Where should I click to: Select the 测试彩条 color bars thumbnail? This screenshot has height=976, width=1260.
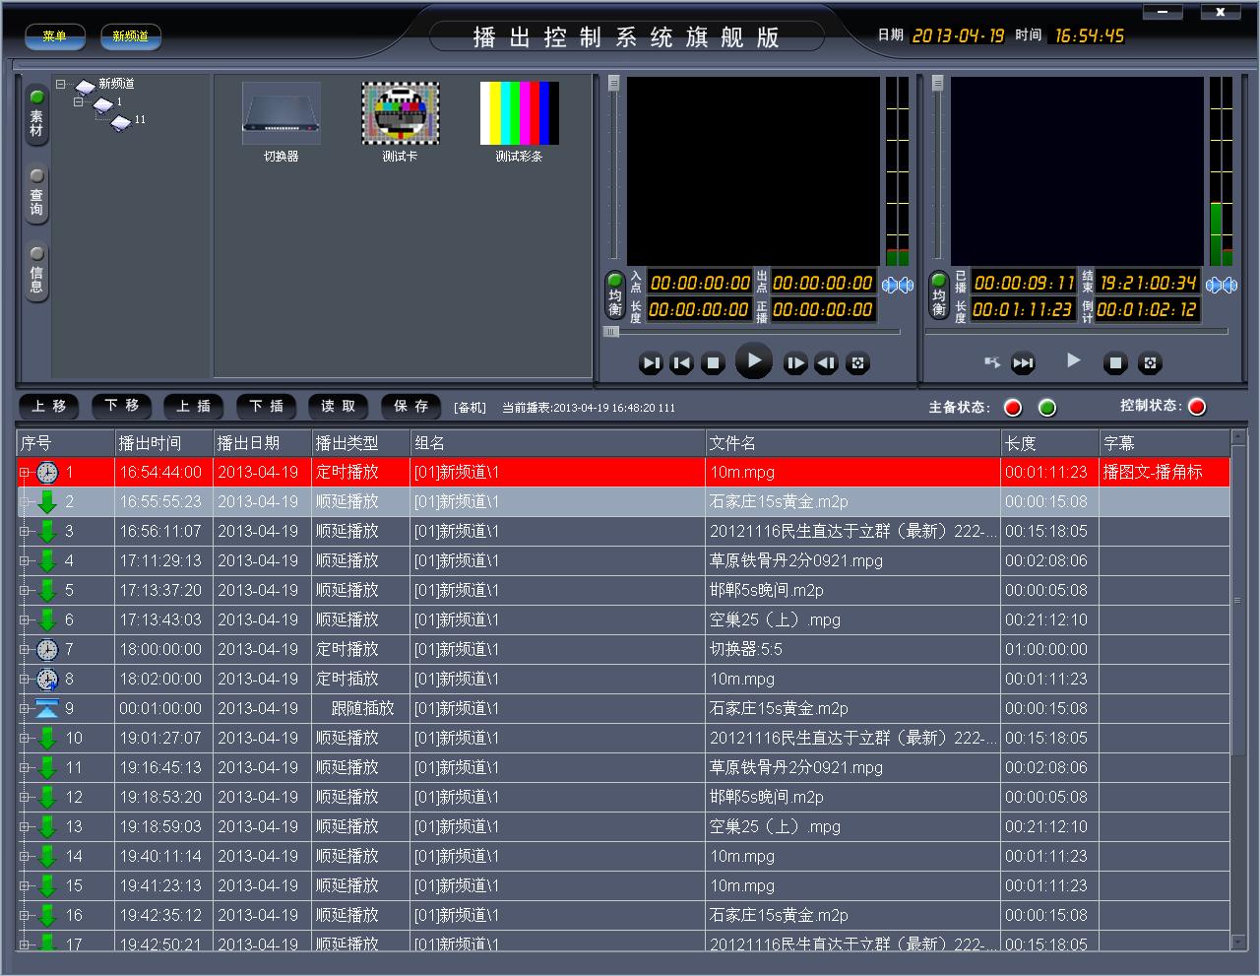coord(519,123)
